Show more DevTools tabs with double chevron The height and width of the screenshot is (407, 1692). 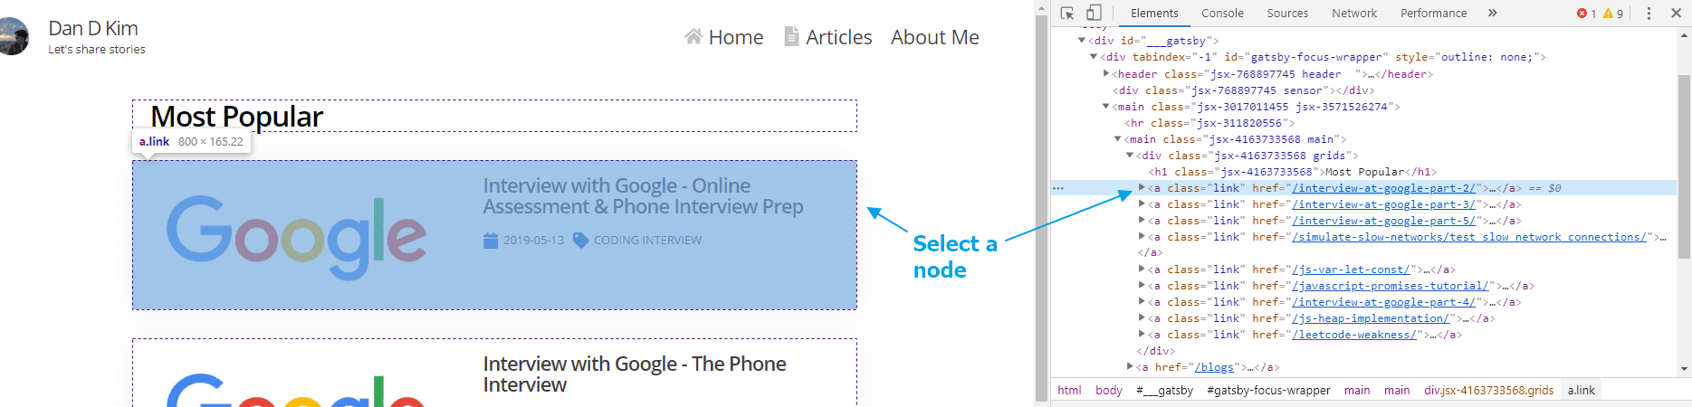point(1492,14)
